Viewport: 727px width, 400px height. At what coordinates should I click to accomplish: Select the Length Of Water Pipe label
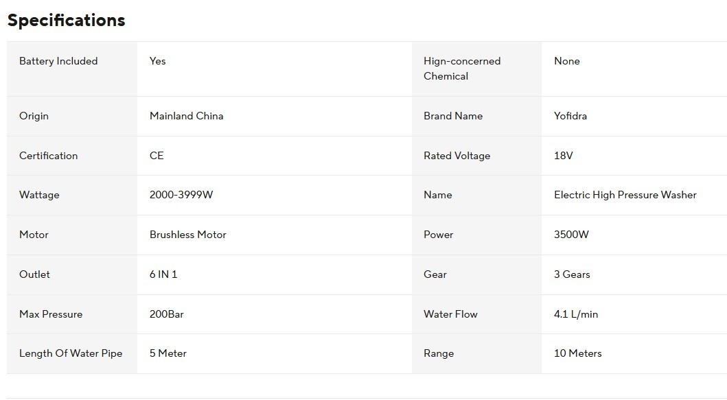pos(71,353)
